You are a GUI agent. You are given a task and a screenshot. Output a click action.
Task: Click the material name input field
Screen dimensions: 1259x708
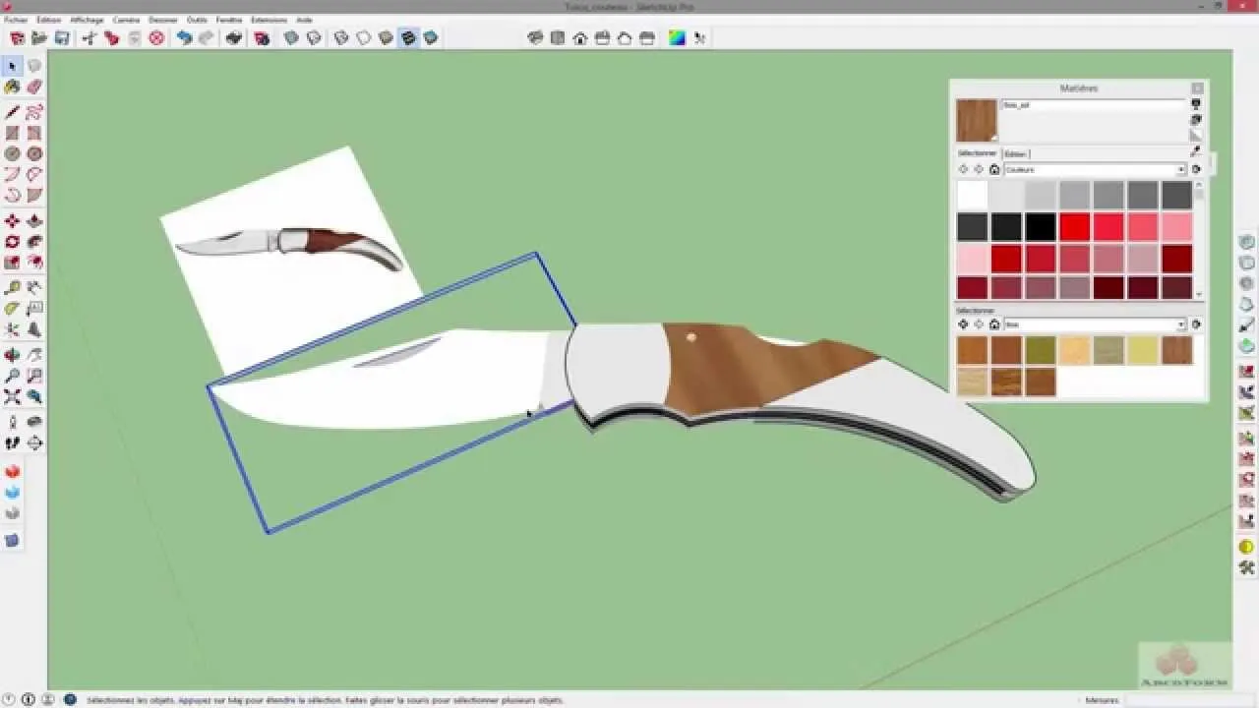(x=1094, y=104)
